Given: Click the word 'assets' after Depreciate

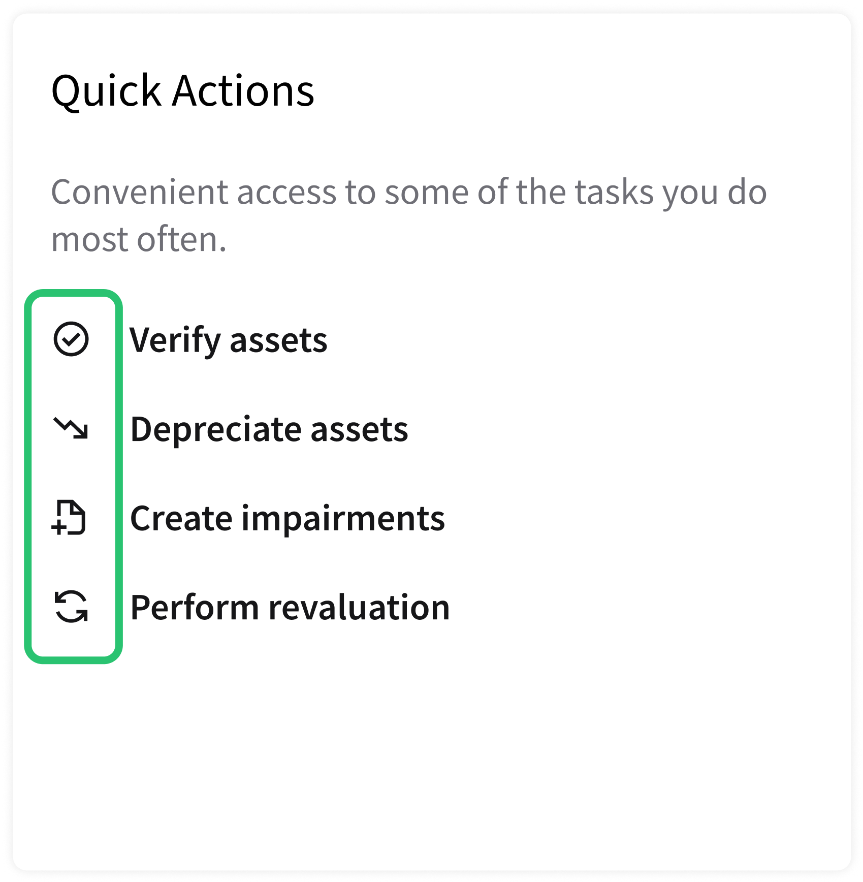Looking at the screenshot, I should (359, 429).
